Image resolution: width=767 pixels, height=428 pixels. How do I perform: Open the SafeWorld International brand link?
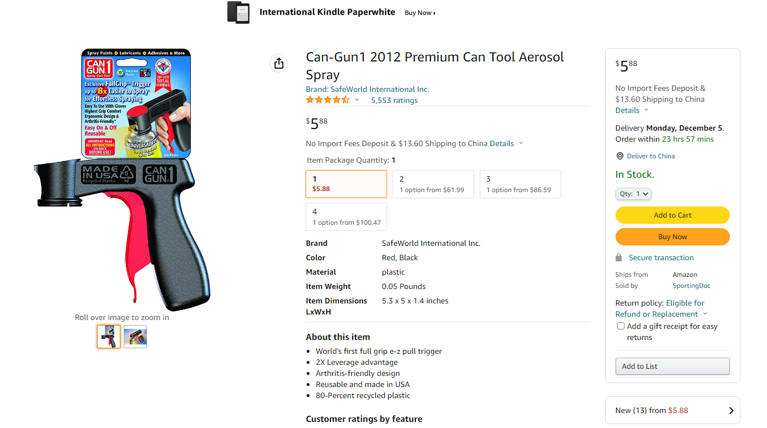tap(368, 89)
